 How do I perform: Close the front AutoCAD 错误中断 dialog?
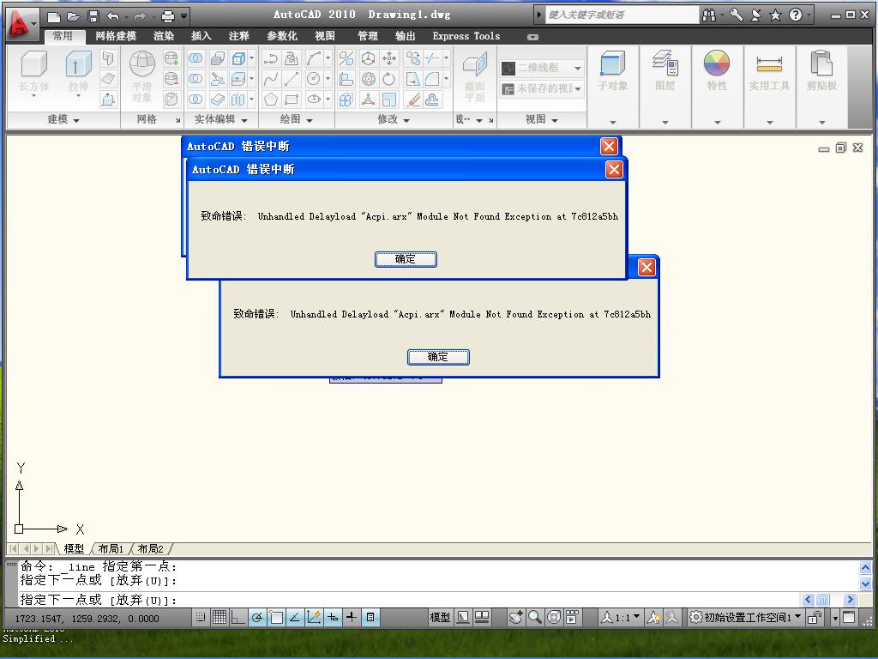tap(614, 169)
